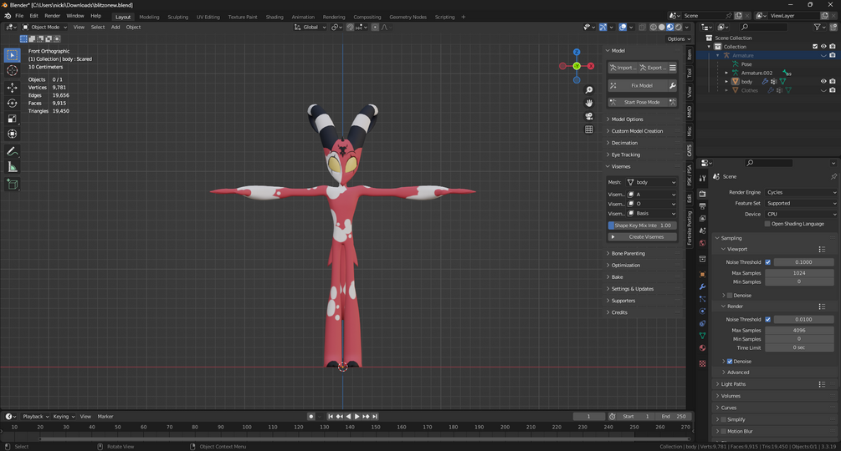Viewport: 841px width, 451px height.
Task: Expand the Decimation panel
Action: [643, 143]
